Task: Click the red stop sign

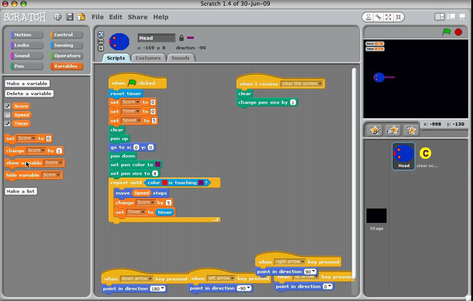Action: coord(458,32)
